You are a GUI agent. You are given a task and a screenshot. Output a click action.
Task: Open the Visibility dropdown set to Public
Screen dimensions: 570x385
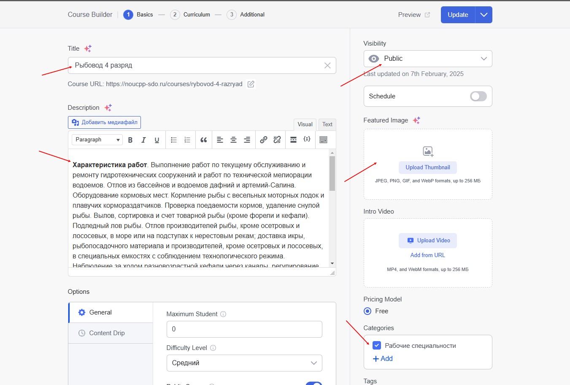coord(427,59)
